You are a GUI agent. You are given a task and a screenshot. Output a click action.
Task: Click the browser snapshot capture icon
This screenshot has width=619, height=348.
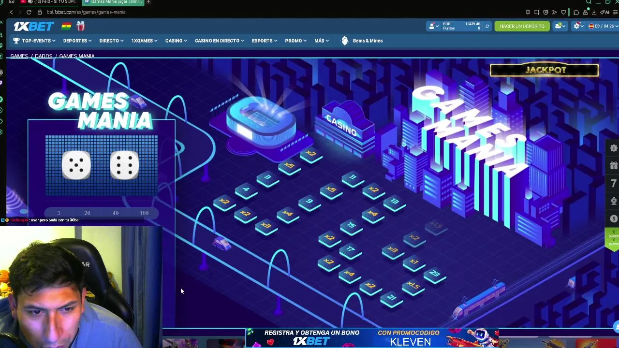click(537, 12)
